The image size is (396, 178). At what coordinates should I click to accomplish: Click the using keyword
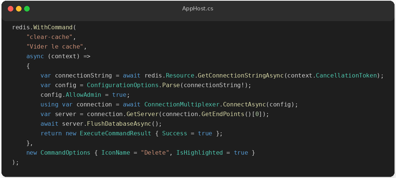click(49, 105)
